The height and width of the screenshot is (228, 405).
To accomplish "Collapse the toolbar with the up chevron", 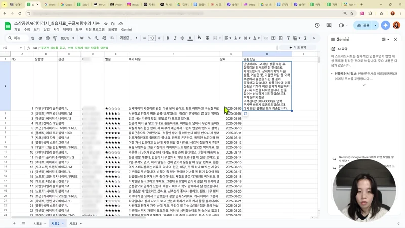I will [x=314, y=39].
